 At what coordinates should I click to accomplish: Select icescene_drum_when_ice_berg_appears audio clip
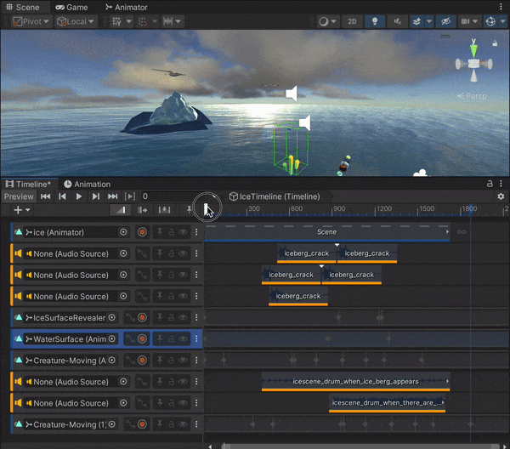[x=355, y=382]
